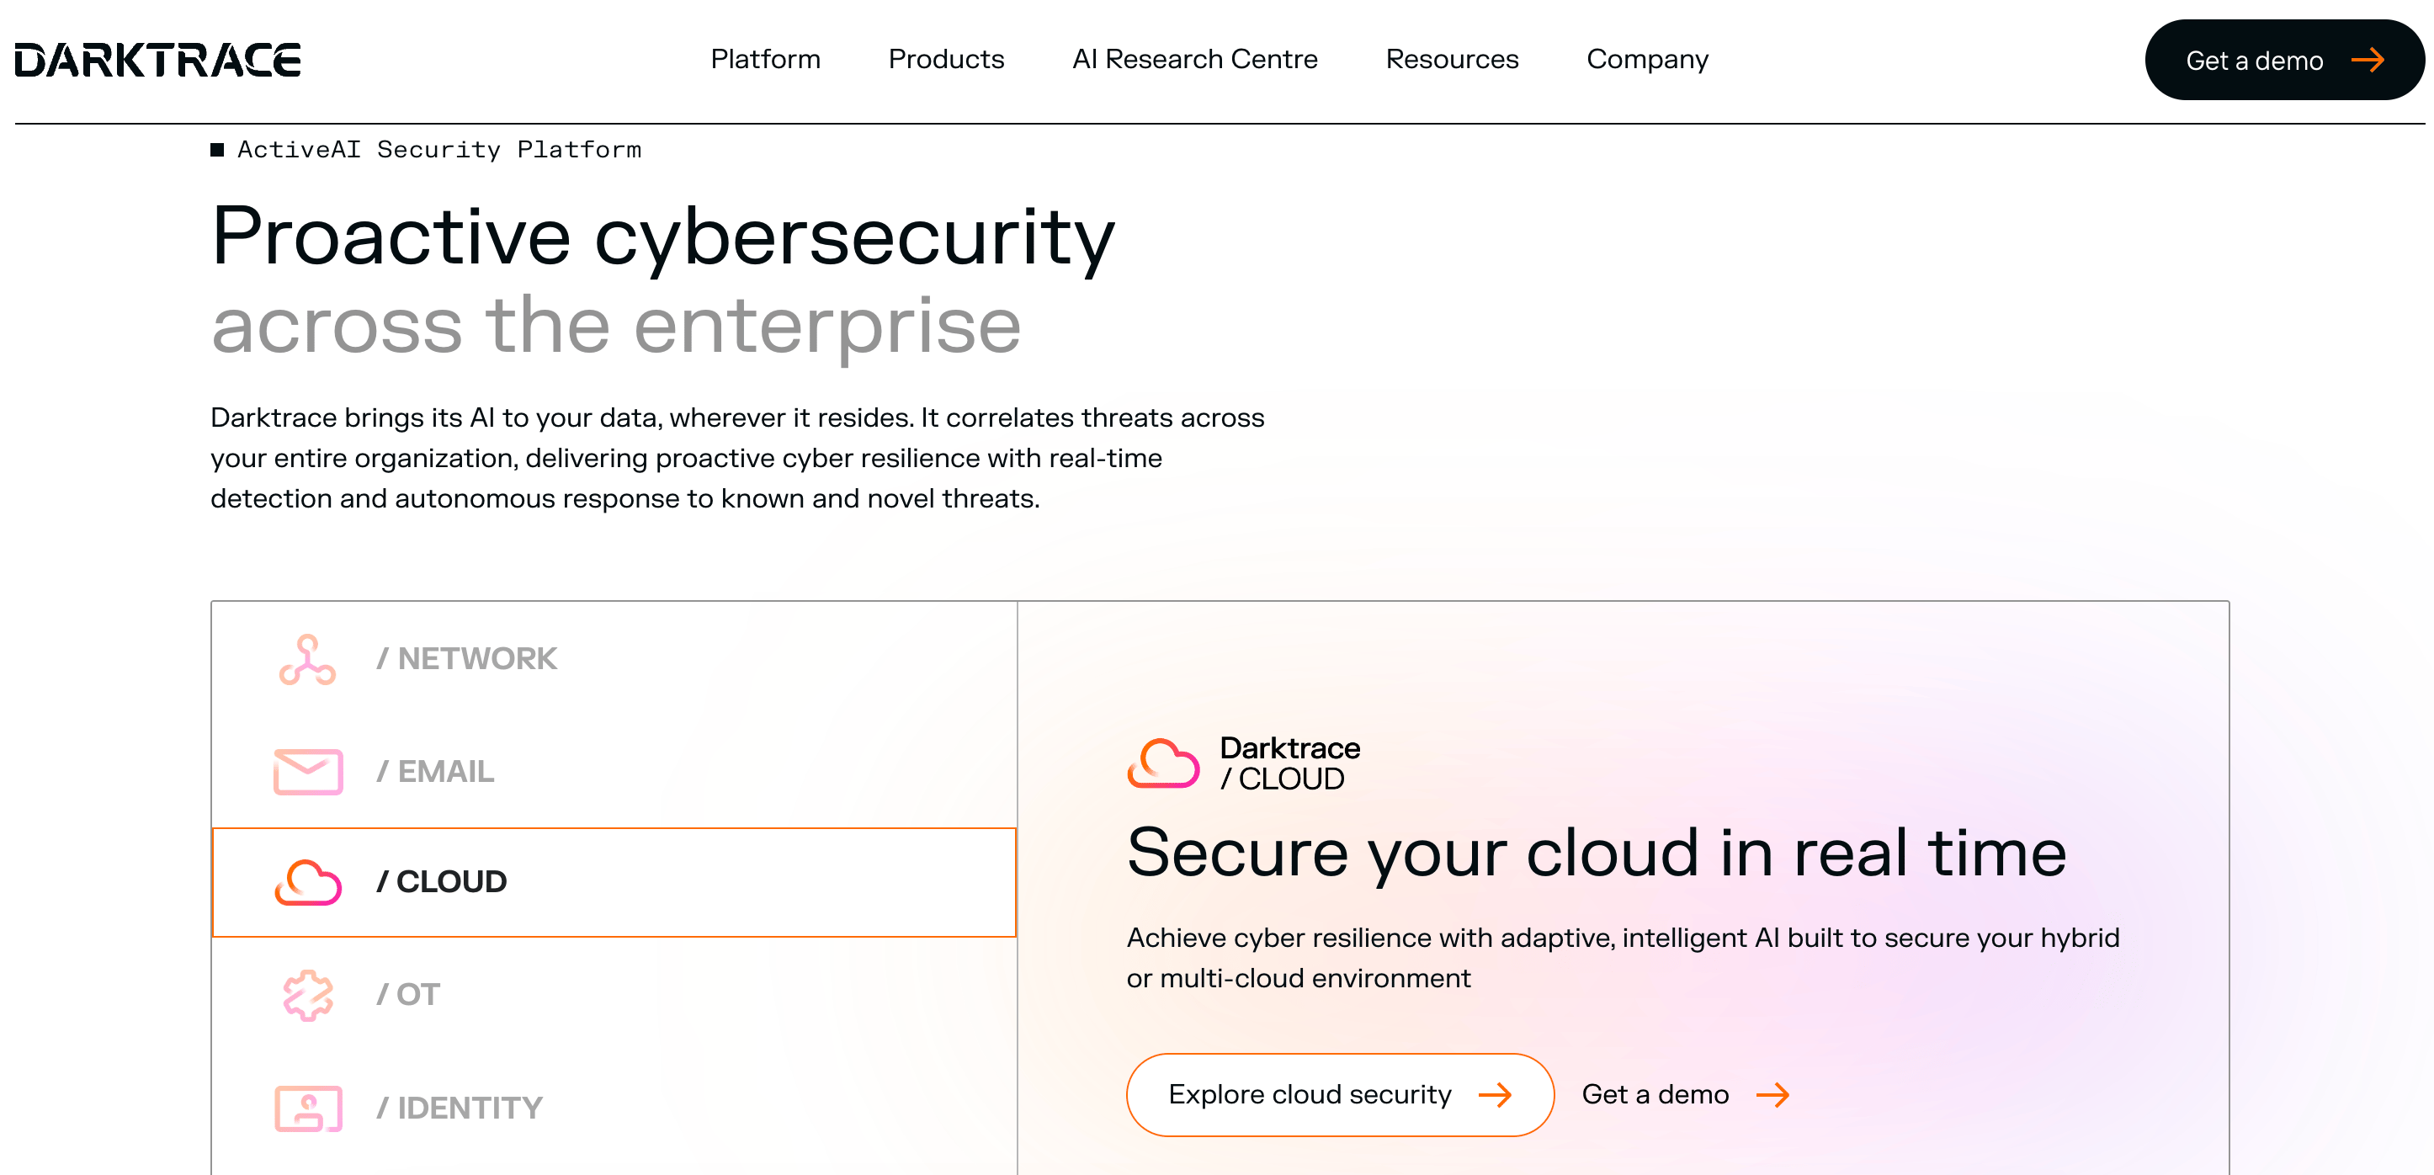
Task: Open the Products dropdown
Action: coord(946,60)
